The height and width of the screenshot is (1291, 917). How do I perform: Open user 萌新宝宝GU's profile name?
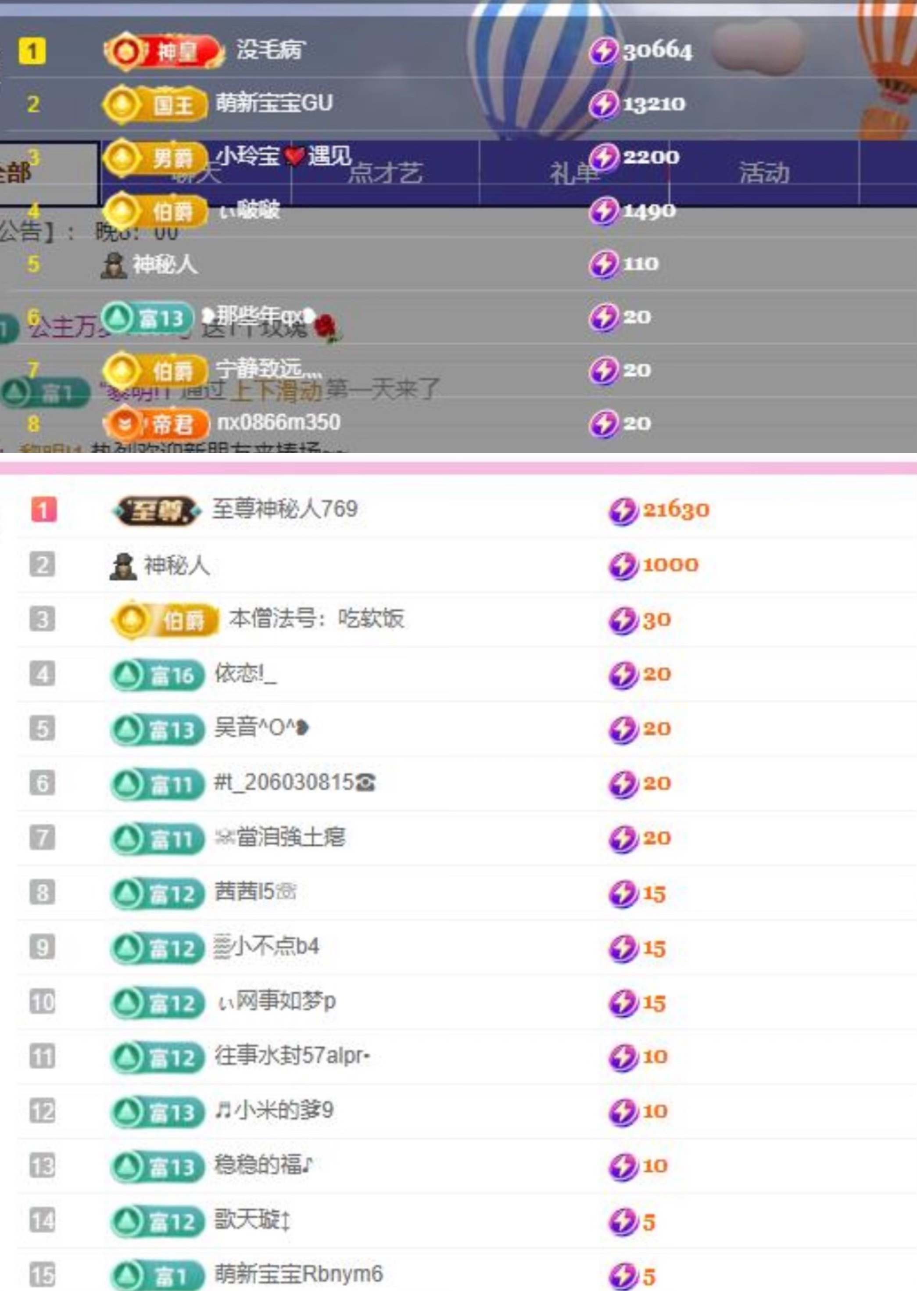[x=274, y=104]
